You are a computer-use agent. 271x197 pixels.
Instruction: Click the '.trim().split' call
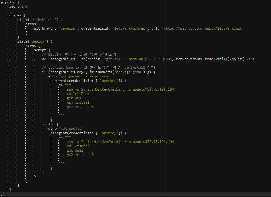[x=229, y=59]
